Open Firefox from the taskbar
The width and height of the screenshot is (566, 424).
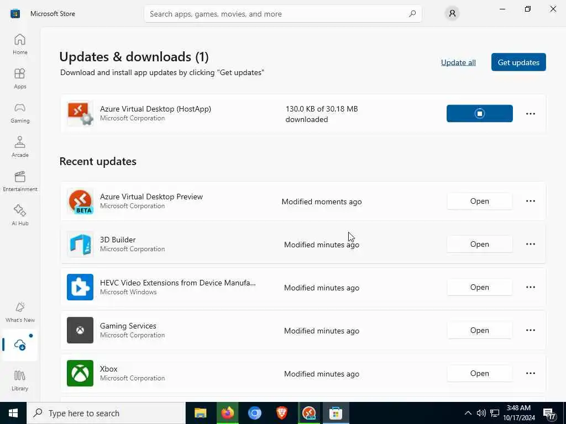(x=227, y=413)
